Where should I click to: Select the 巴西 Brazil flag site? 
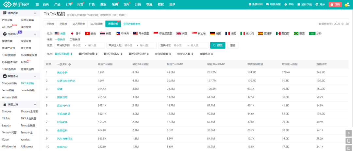[299, 34]
